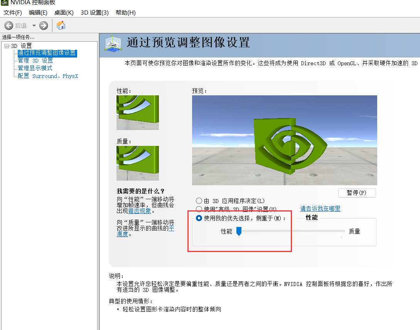
Task: Click the 请告诉我在哪里 link
Action: coord(320,208)
